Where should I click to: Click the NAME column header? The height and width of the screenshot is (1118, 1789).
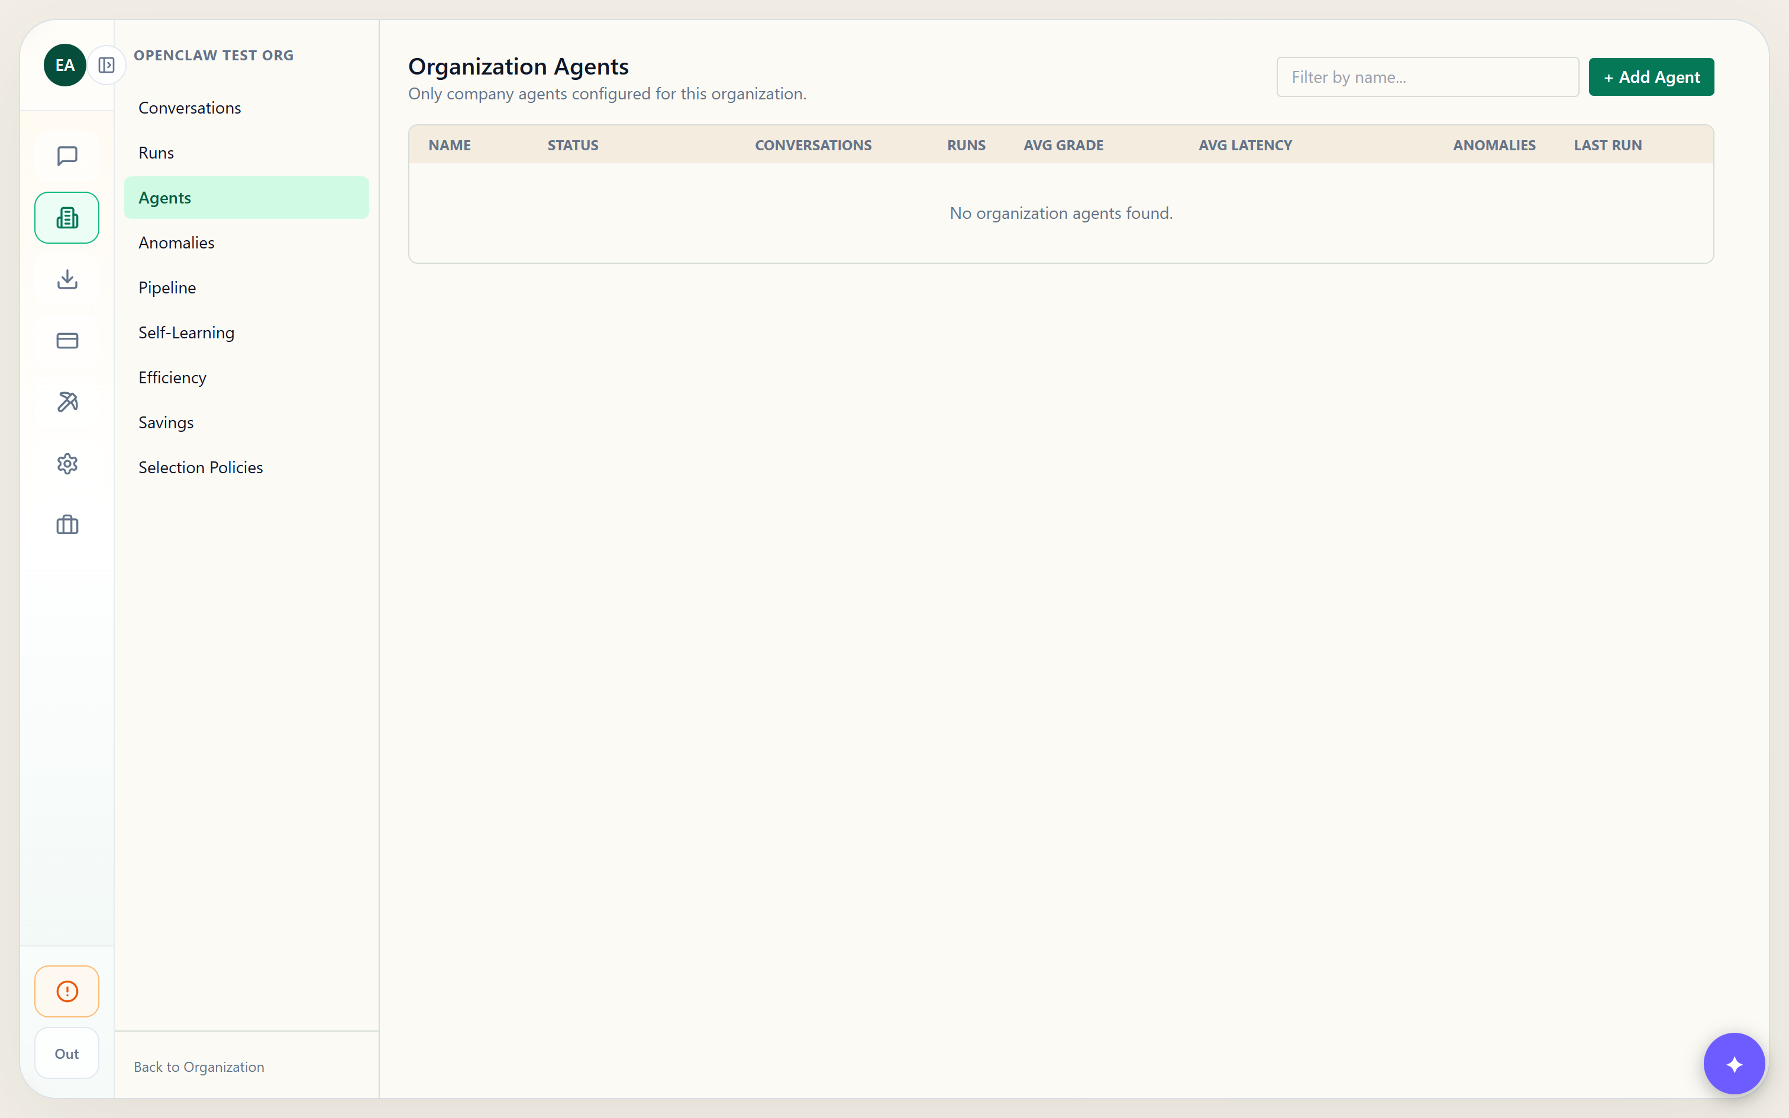pos(450,145)
